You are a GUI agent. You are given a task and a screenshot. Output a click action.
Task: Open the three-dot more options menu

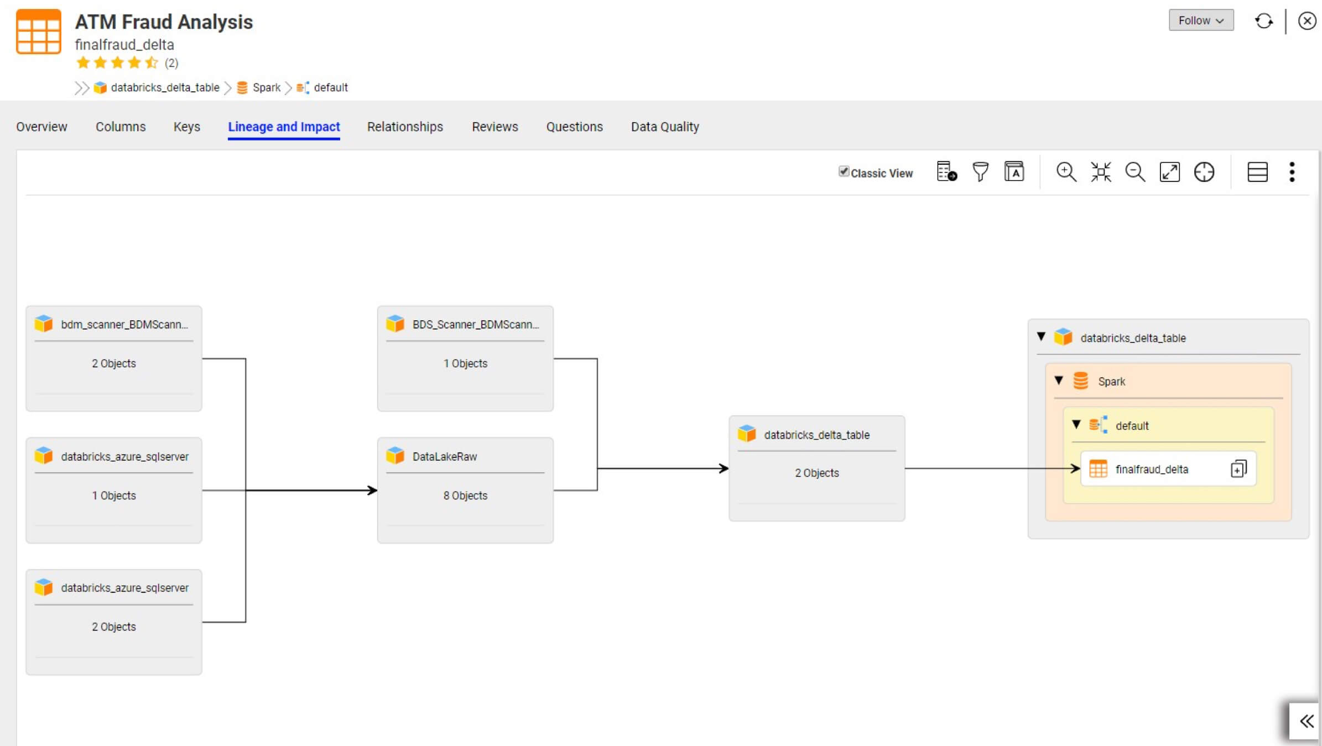pyautogui.click(x=1292, y=172)
